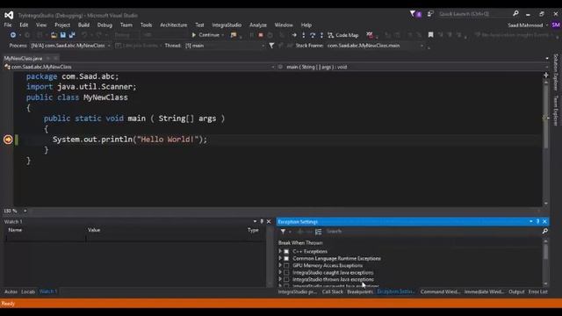Click the Show Next Statement arrow icon
The image size is (562, 316).
tap(294, 35)
